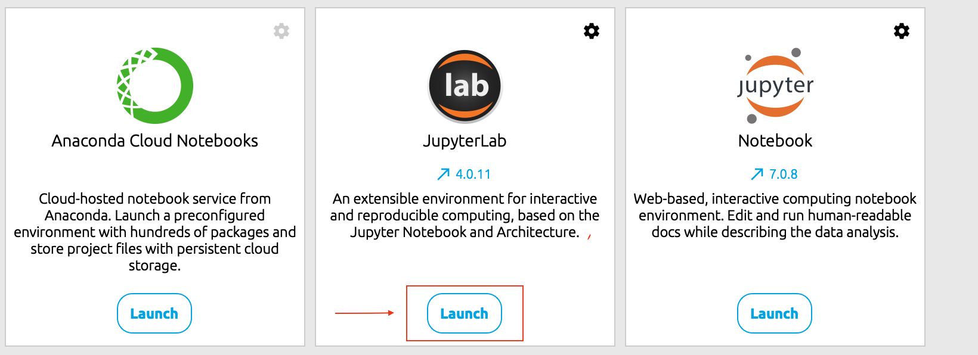Click the green Anaconda ring logo

pos(155,86)
